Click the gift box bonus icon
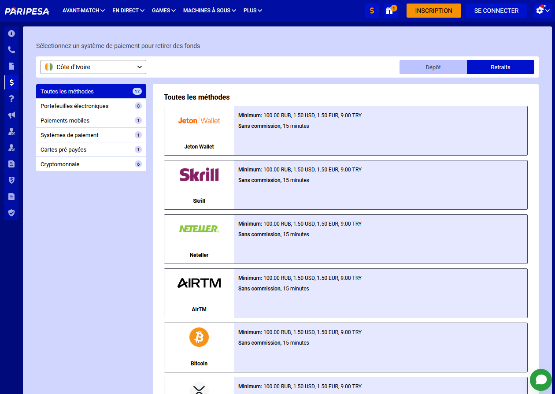 point(390,11)
